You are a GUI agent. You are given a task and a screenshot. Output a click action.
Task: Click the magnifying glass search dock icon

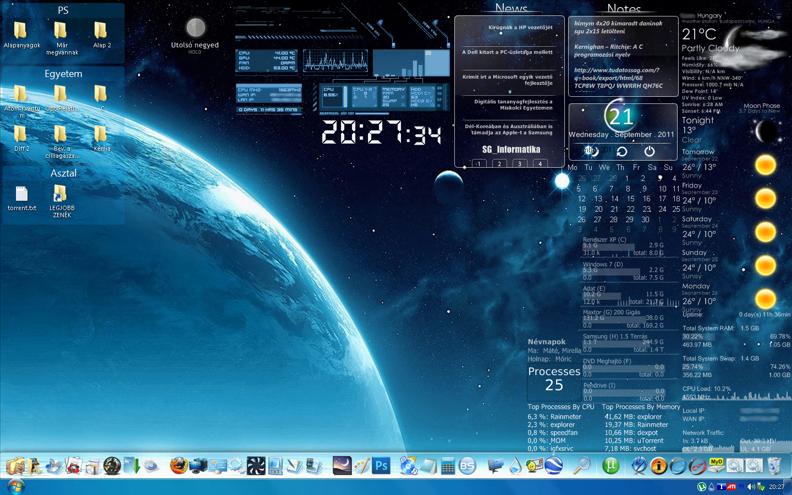(581, 466)
